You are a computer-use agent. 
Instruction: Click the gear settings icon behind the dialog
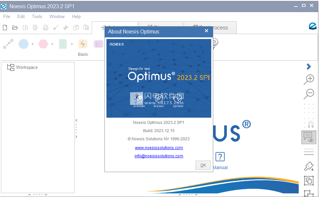click(x=215, y=43)
